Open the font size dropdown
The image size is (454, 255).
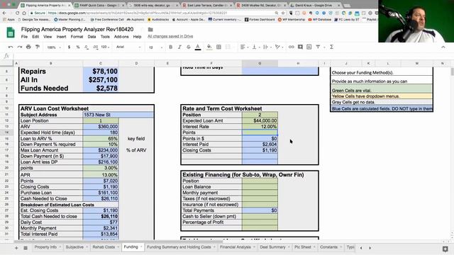155,47
